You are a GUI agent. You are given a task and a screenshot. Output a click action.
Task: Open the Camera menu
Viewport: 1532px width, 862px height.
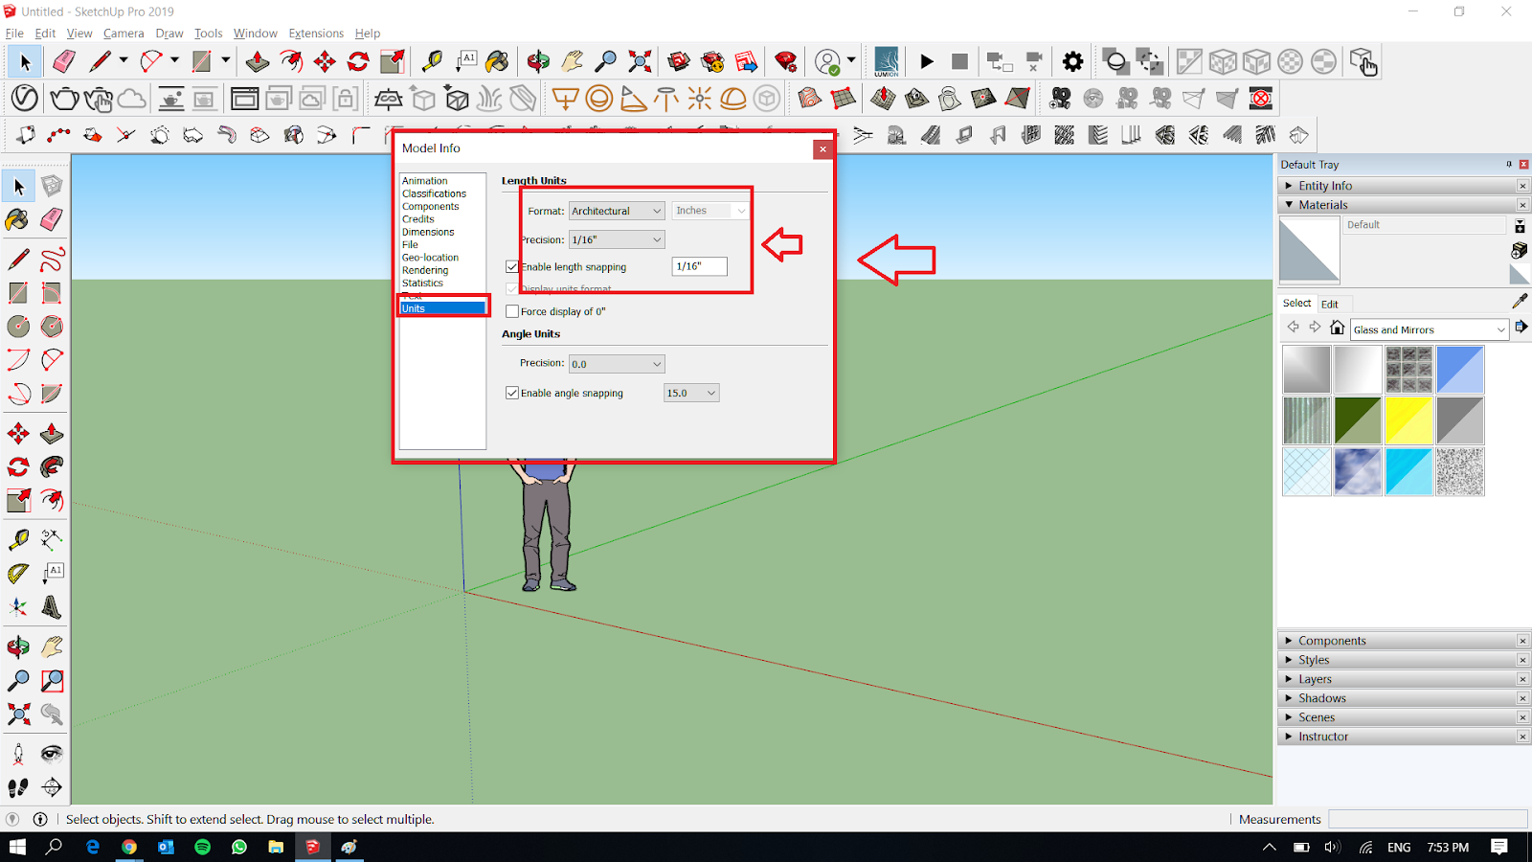[x=124, y=33]
